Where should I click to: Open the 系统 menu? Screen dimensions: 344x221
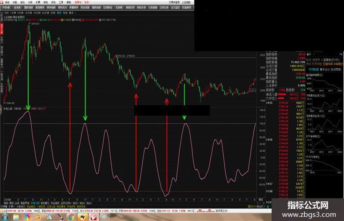click(x=7, y=3)
